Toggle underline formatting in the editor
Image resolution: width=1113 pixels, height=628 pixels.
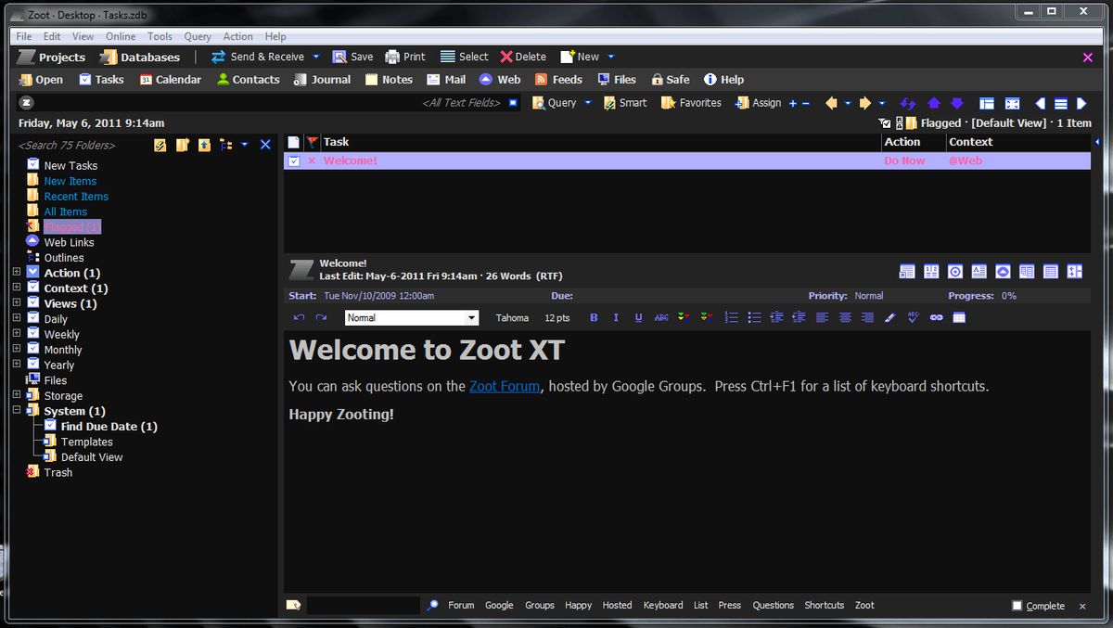[x=638, y=317]
